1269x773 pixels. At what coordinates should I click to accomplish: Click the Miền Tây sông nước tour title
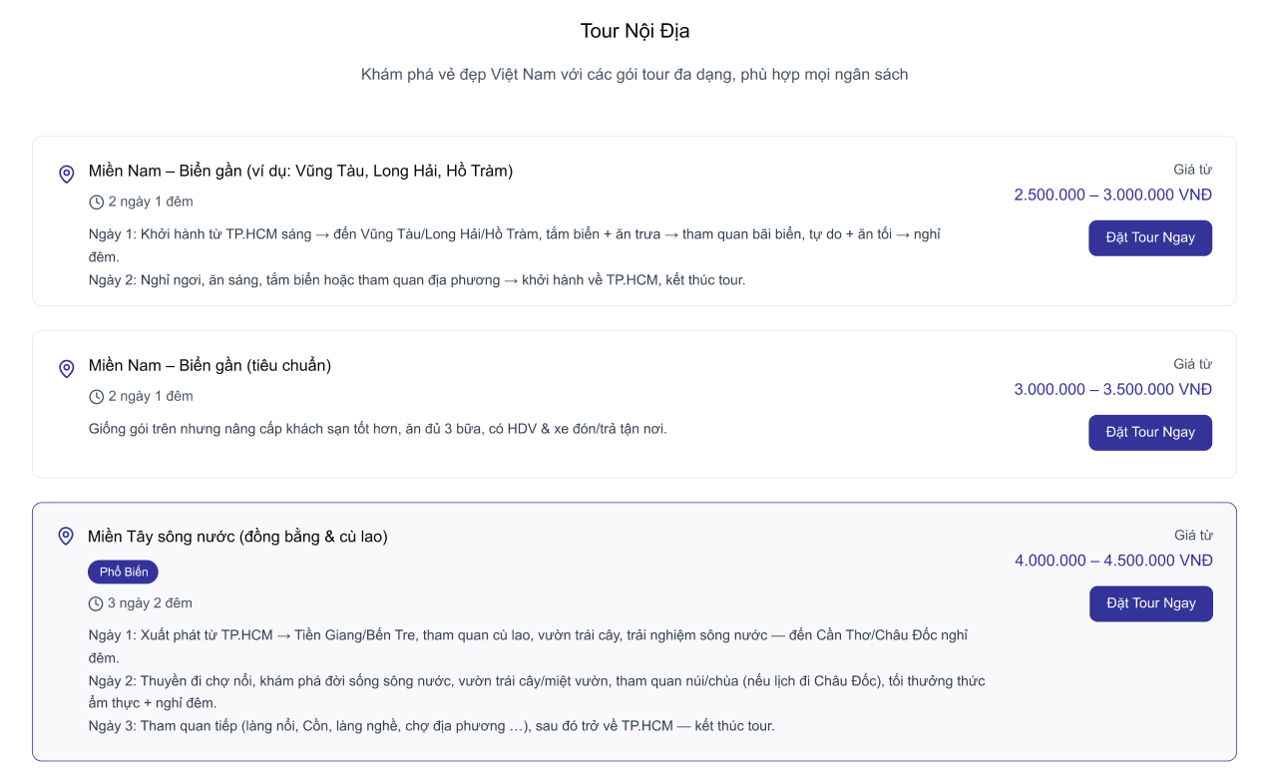pos(237,537)
